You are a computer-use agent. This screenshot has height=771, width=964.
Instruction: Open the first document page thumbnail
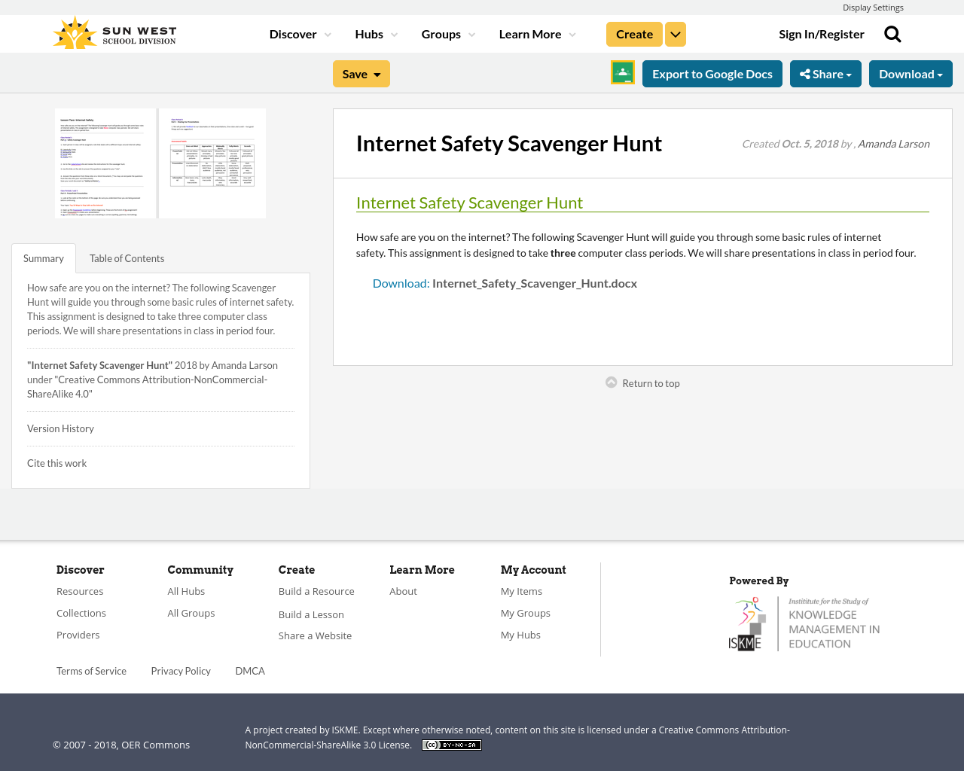(x=105, y=163)
